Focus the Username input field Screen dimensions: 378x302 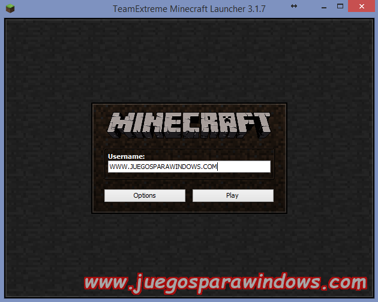(189, 167)
